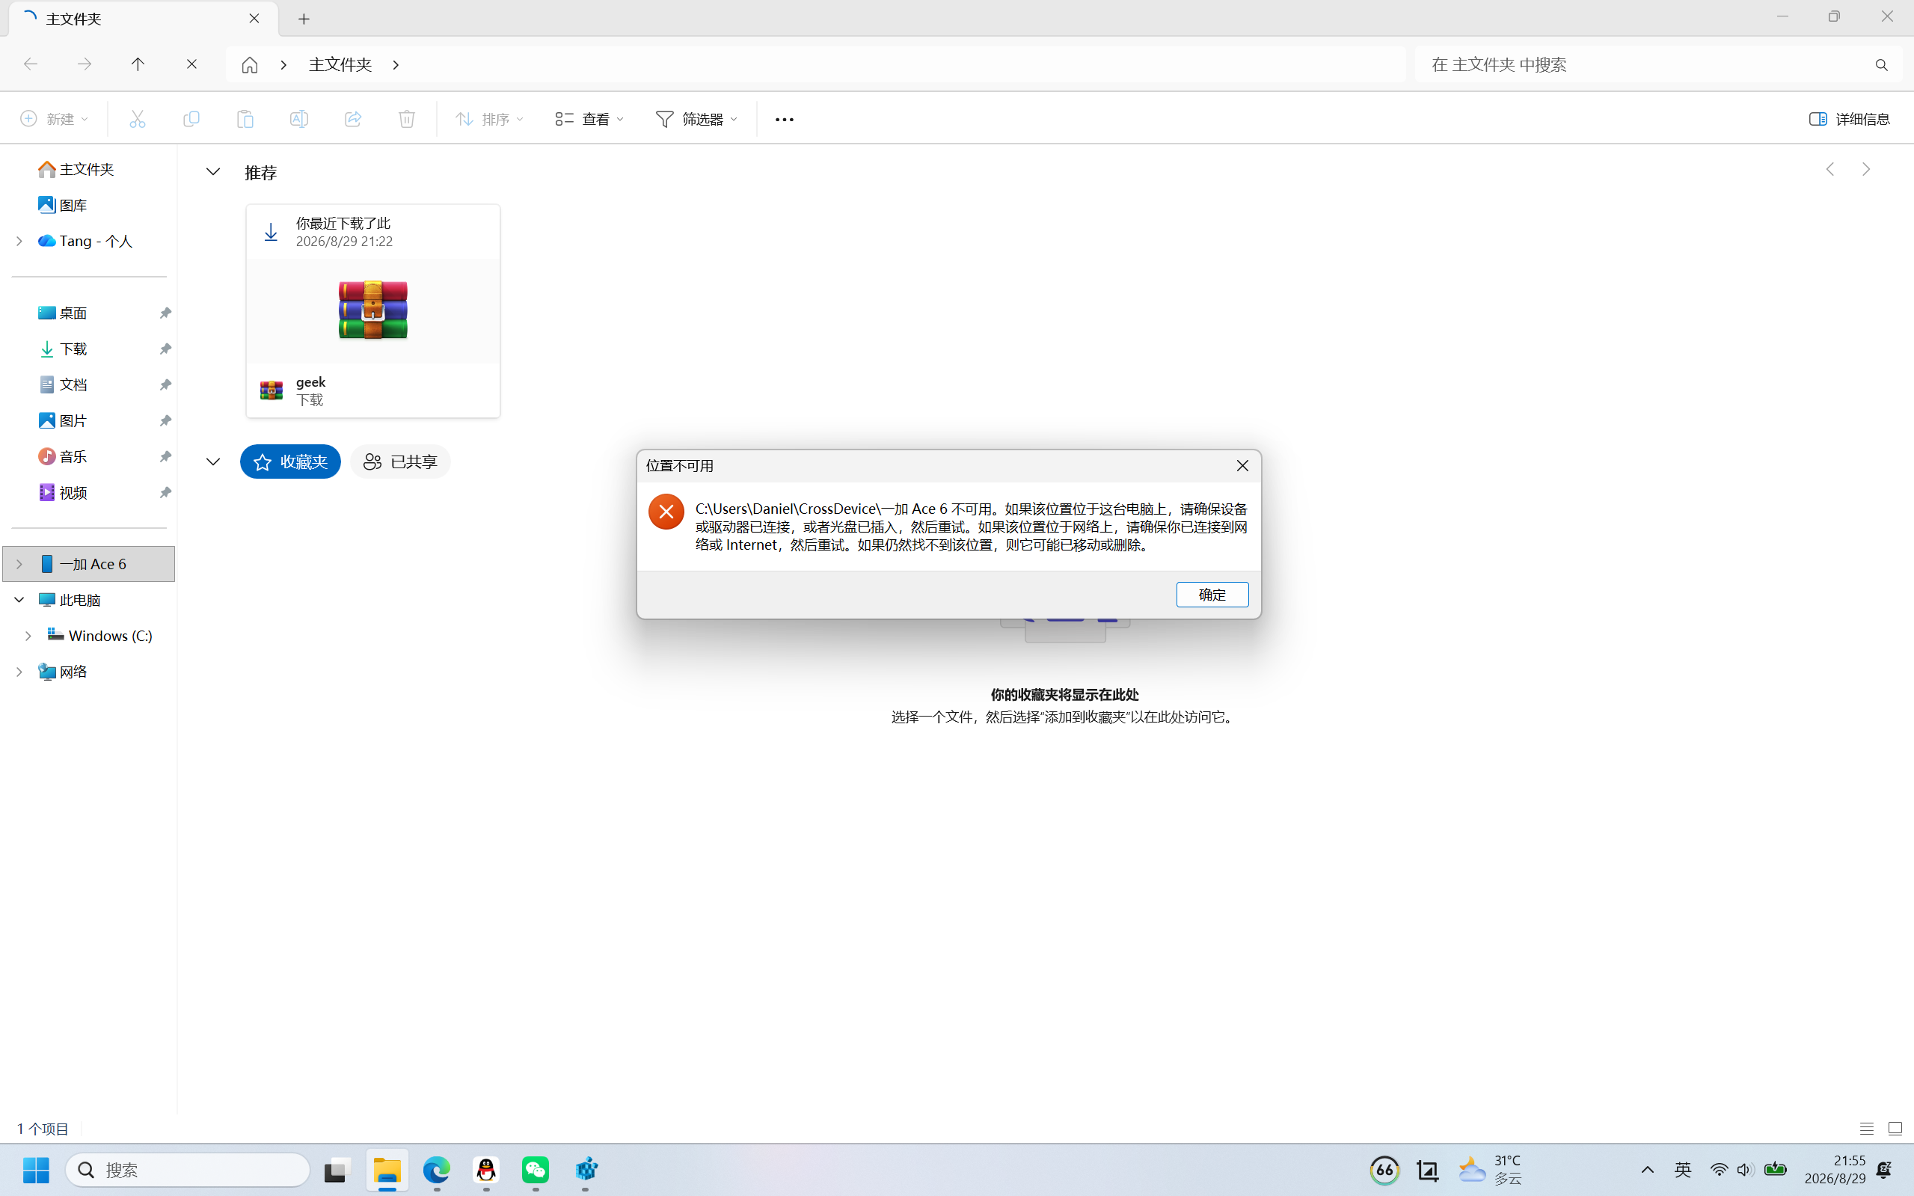This screenshot has width=1914, height=1196.
Task: Open WeChat from the taskbar
Action: [536, 1170]
